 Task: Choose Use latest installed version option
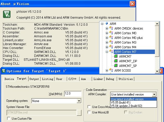134,99
